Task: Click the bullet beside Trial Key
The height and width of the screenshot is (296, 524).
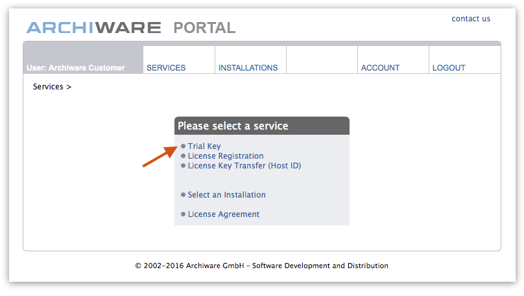Action: click(x=184, y=146)
